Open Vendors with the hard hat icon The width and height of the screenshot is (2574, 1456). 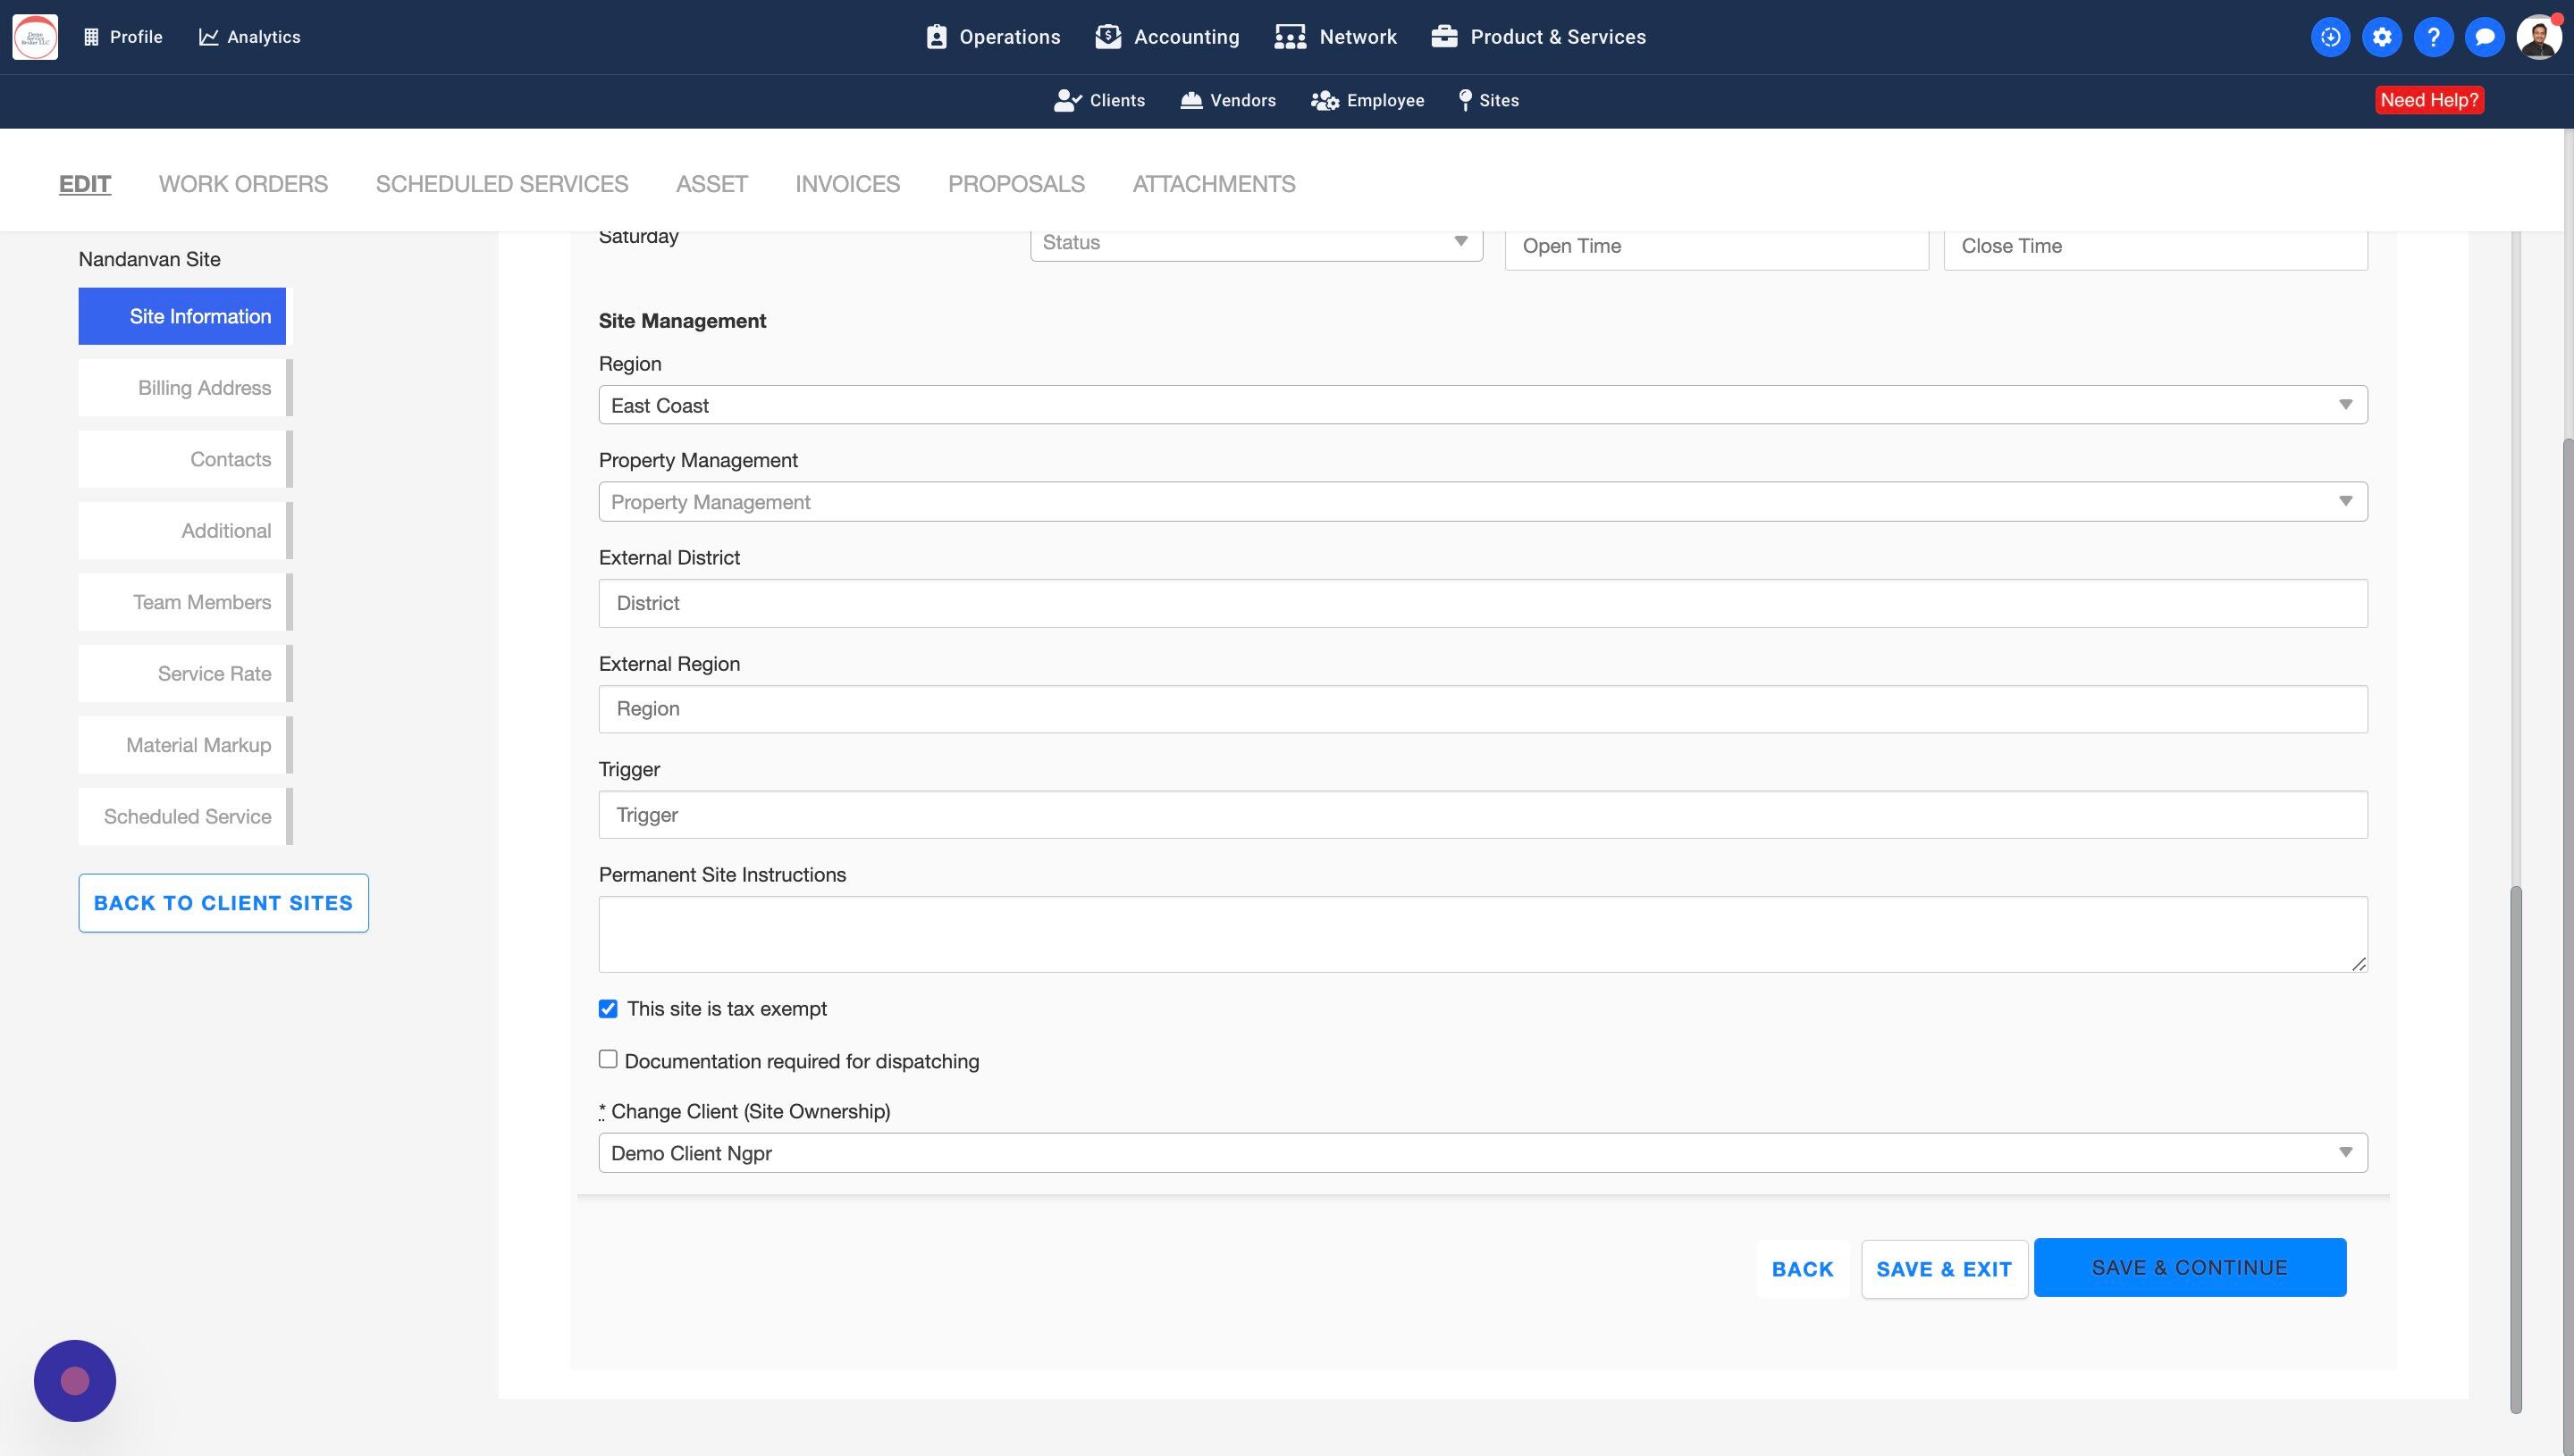(x=1227, y=100)
